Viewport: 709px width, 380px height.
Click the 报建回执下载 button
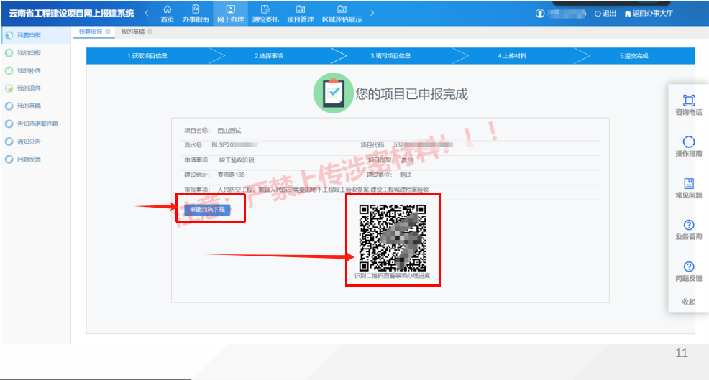click(207, 210)
